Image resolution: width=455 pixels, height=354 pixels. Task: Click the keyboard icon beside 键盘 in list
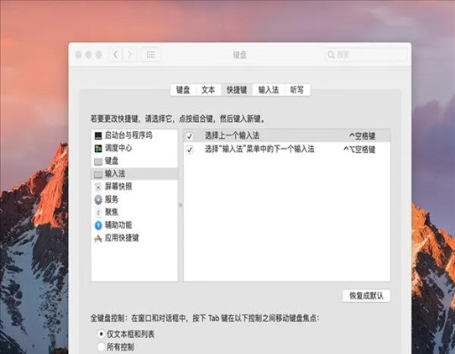click(x=98, y=161)
